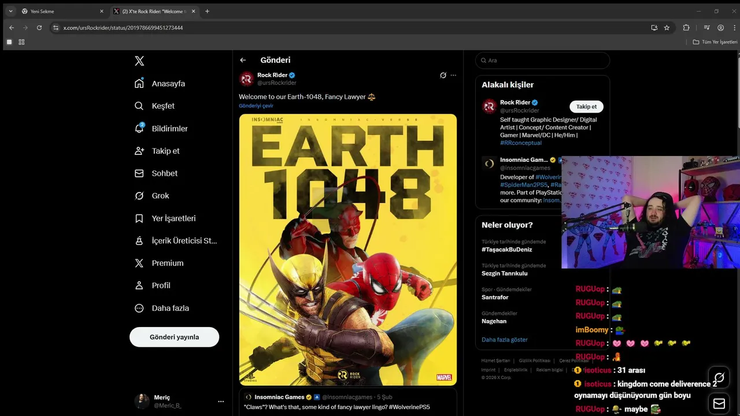Bookmark this page with star icon

pos(667,27)
